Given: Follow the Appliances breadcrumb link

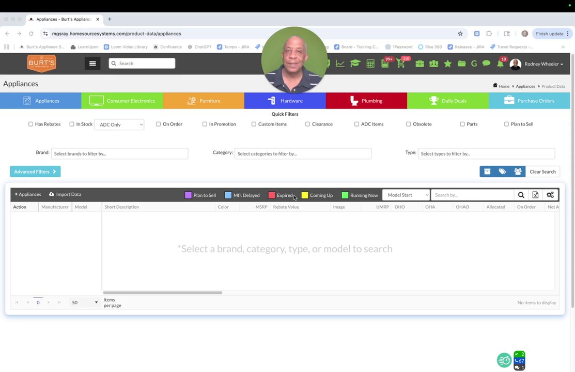Looking at the screenshot, I should [x=525, y=86].
